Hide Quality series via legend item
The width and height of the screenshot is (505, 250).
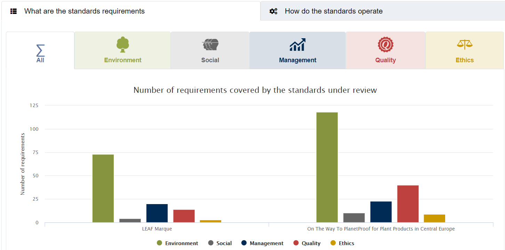pyautogui.click(x=307, y=243)
